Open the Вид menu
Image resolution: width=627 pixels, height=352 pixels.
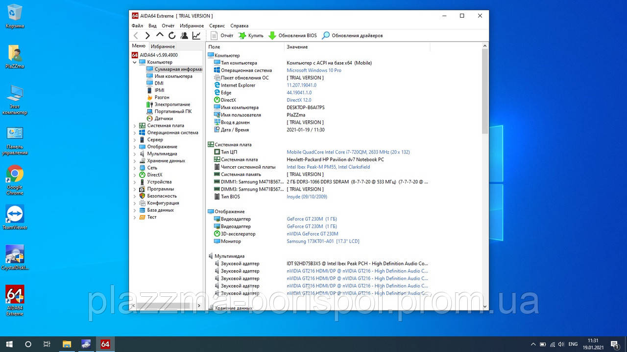click(x=152, y=25)
